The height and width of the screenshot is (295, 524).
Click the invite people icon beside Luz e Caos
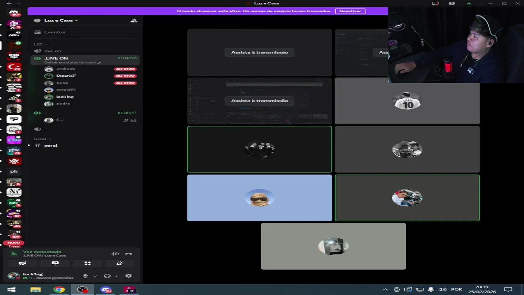click(x=134, y=20)
